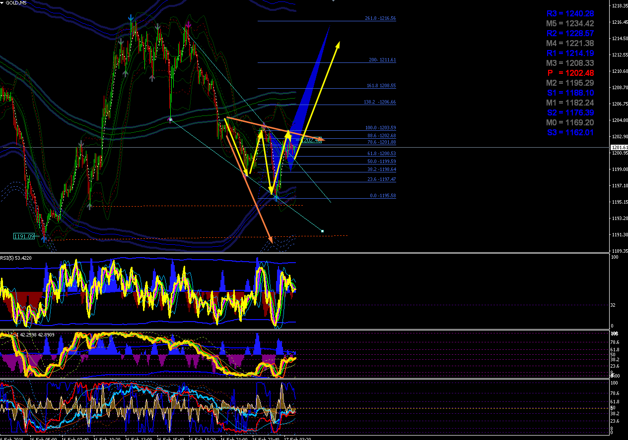Select the M4 = 1221.38 pivot label
The height and width of the screenshot is (440, 628).
pos(570,43)
